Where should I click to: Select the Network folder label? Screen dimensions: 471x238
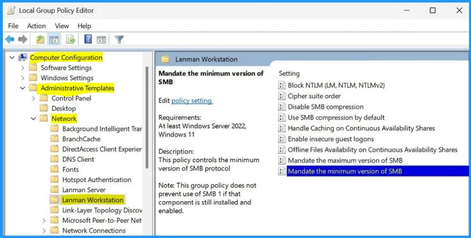(64, 119)
